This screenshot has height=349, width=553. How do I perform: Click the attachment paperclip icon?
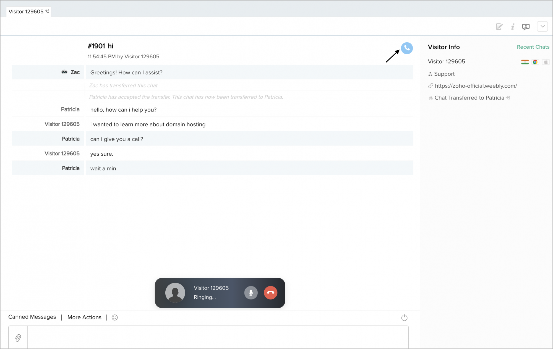coord(18,338)
